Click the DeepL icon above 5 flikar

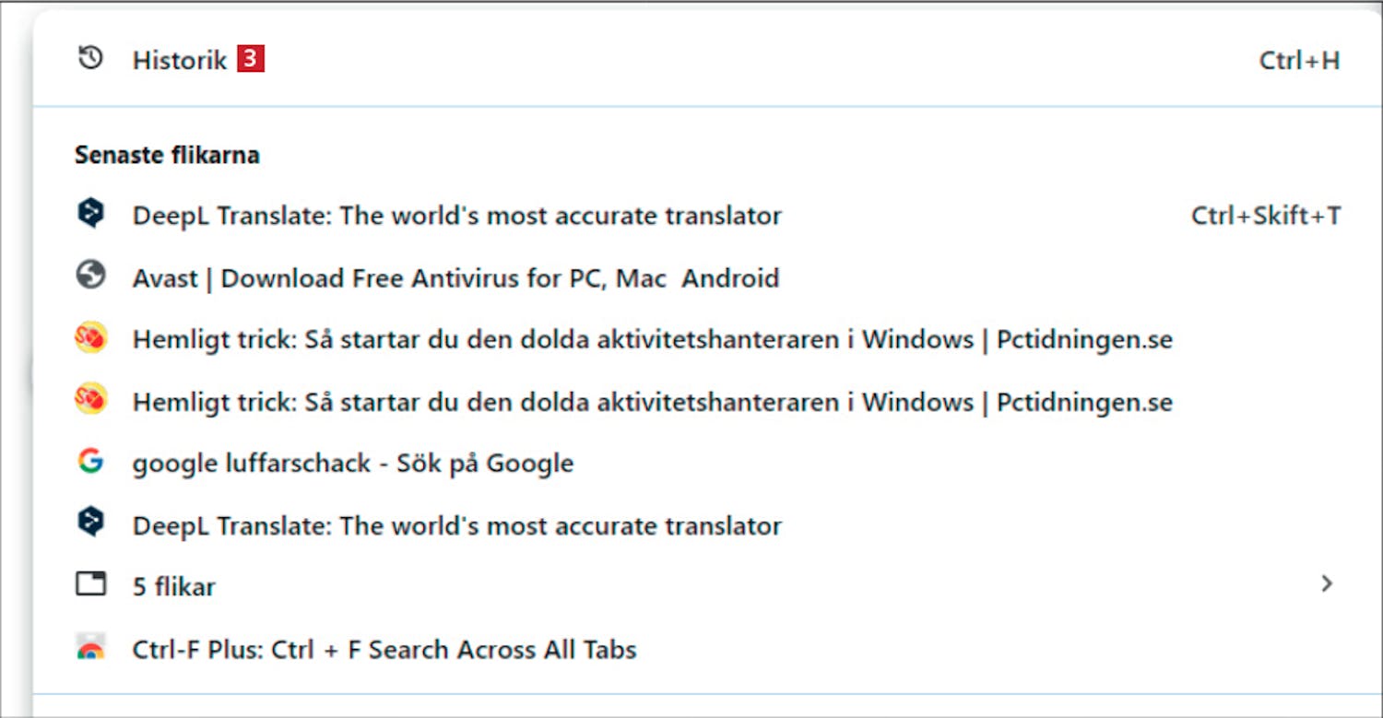tap(90, 524)
